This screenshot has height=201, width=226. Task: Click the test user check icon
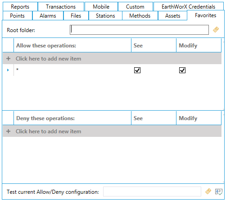click(219, 192)
